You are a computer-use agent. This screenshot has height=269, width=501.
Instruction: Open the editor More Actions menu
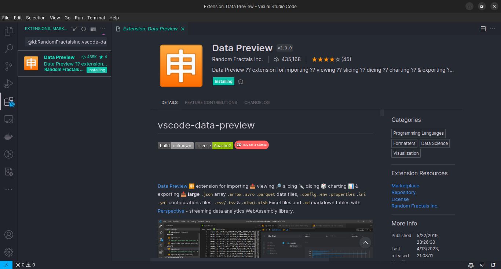coord(493,29)
